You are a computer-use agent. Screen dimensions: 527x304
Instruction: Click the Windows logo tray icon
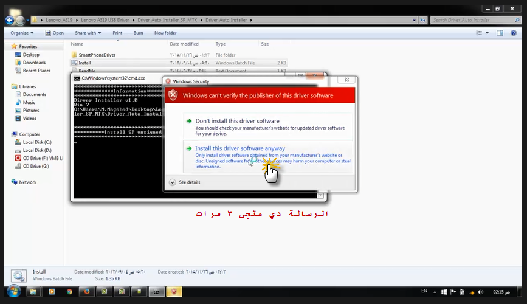[444, 292]
